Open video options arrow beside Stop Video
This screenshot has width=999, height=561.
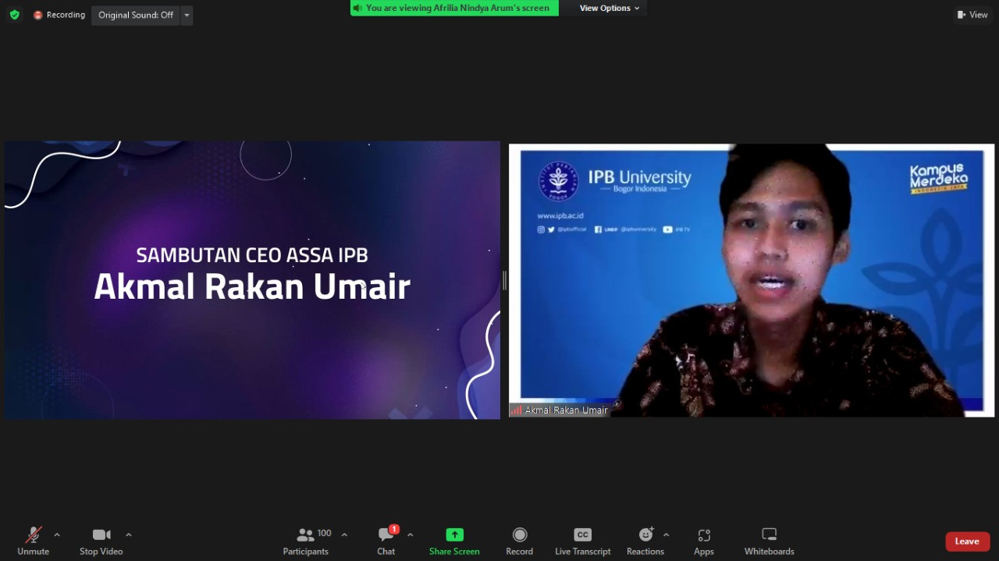(x=129, y=534)
